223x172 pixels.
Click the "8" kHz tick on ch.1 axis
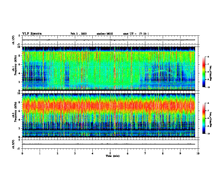[x=19, y=56]
